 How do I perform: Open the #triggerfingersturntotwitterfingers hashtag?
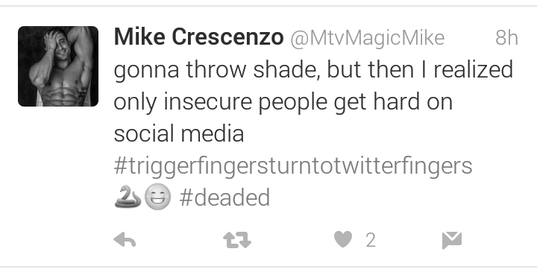[x=293, y=166]
